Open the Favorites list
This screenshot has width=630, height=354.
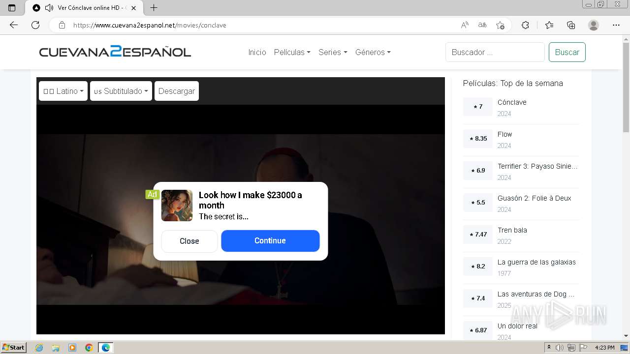pos(549,25)
